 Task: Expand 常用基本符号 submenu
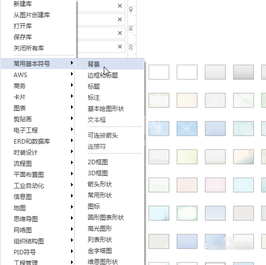(38, 63)
